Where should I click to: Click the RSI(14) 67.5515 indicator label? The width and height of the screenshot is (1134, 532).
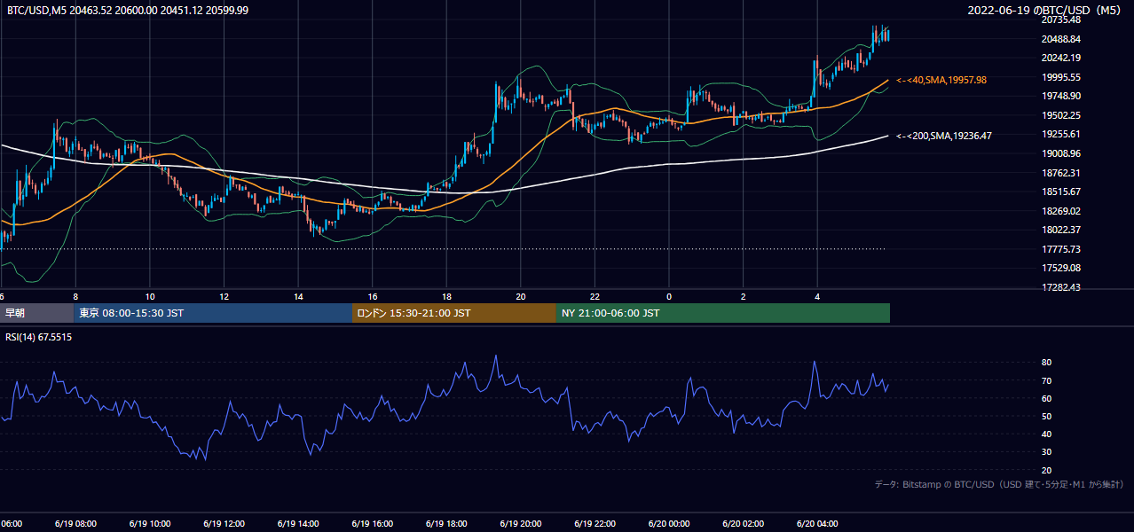click(39, 337)
